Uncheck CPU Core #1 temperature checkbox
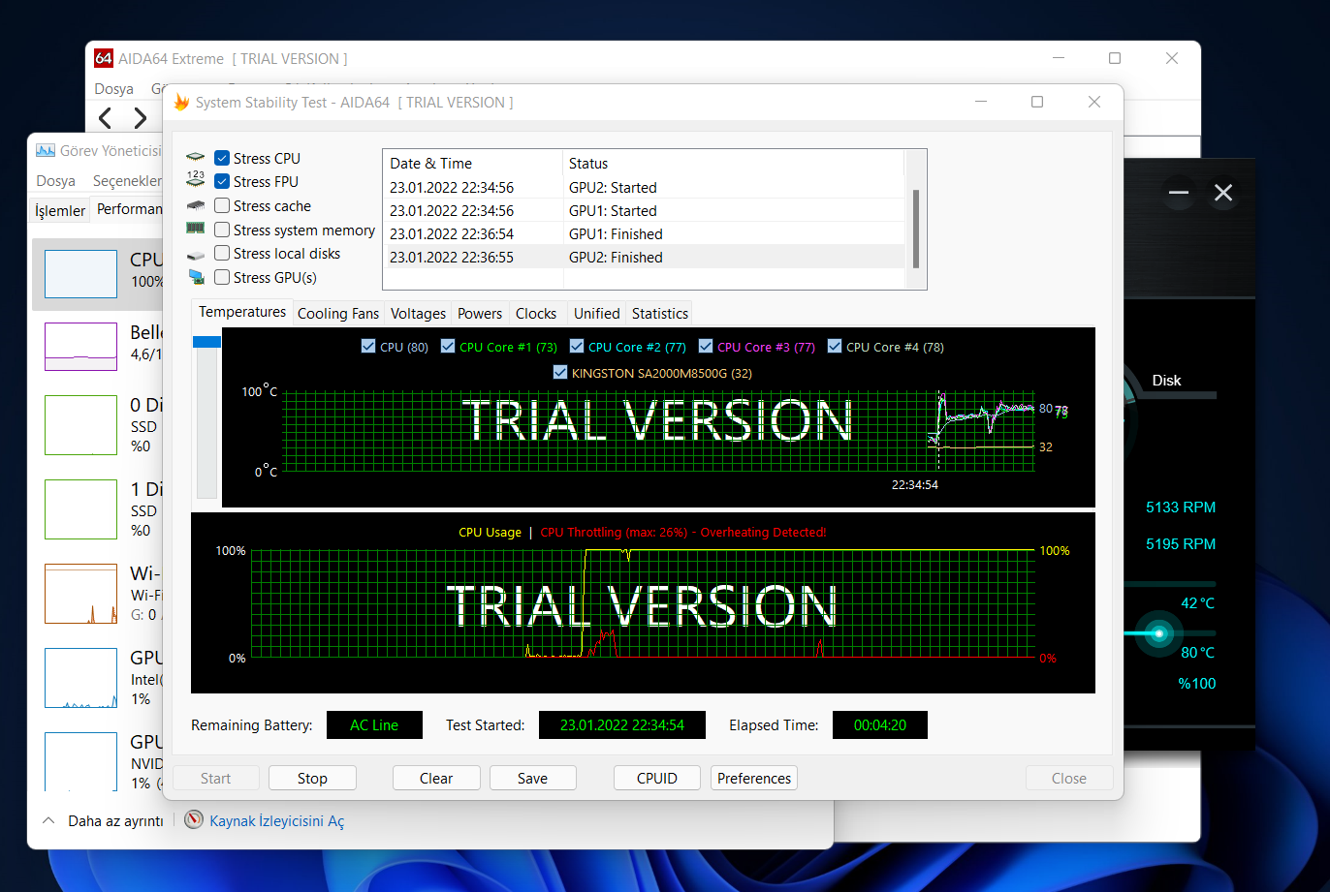 (x=447, y=346)
